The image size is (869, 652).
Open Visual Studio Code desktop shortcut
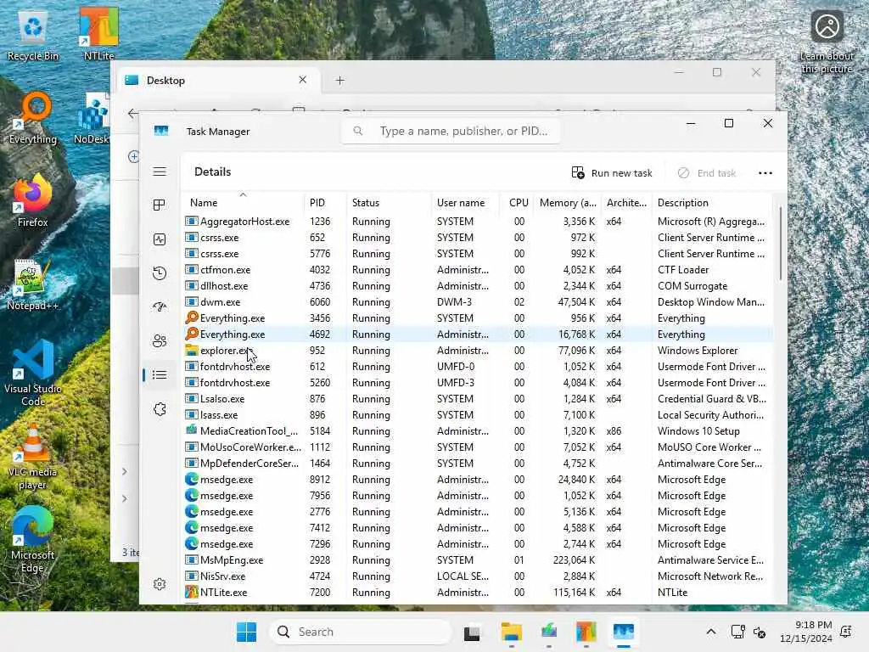(x=33, y=374)
